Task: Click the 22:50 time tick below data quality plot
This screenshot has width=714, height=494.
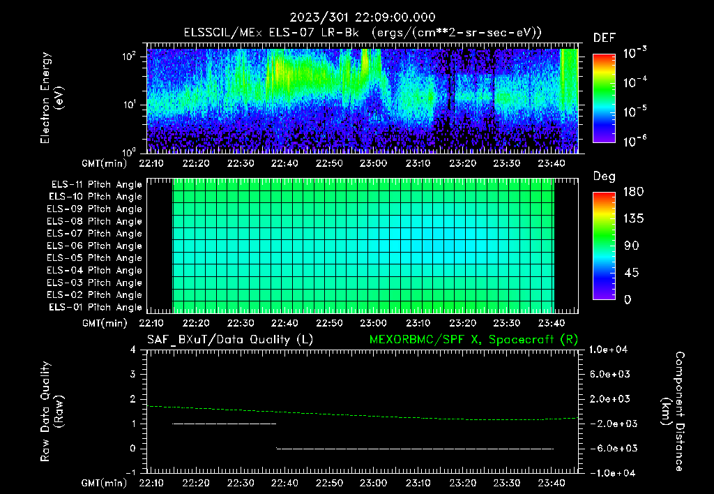Action: (x=329, y=484)
